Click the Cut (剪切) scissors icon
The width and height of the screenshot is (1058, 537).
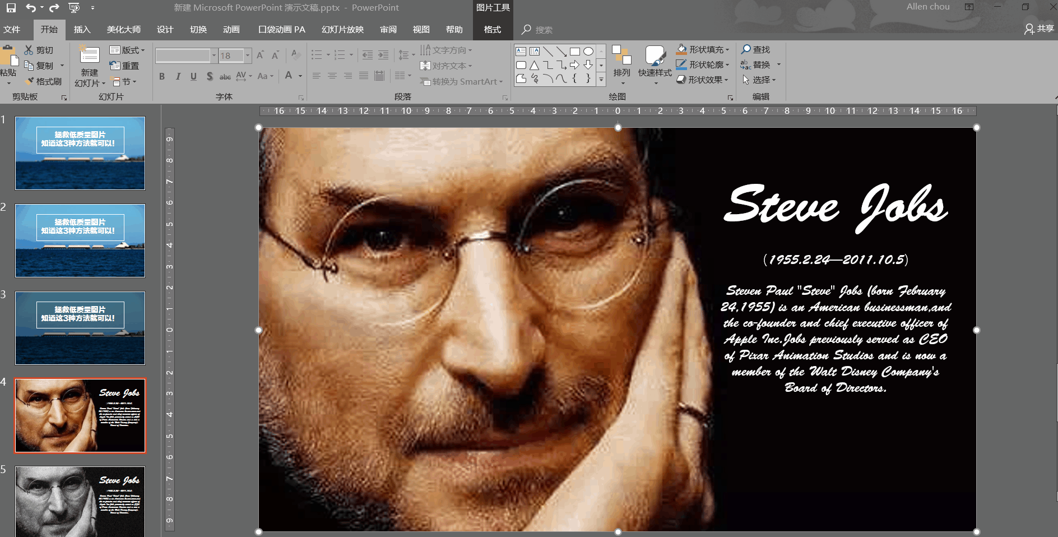[x=29, y=50]
